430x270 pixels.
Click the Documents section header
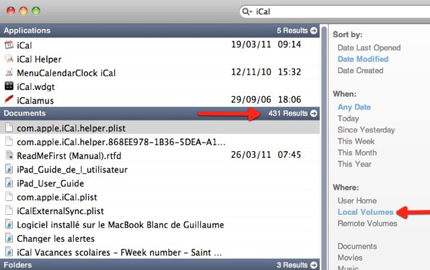(160, 114)
